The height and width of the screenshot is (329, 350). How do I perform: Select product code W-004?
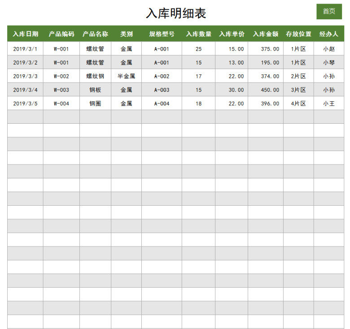point(61,104)
